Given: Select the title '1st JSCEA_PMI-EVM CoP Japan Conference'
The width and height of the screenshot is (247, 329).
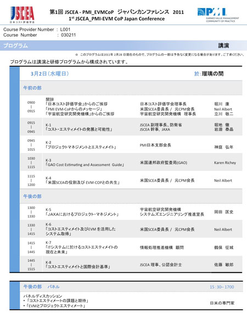Looking at the screenshot, I should (x=116, y=19).
